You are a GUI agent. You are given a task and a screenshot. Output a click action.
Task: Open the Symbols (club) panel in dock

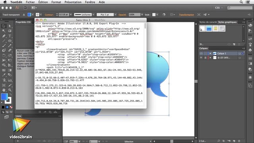click(x=250, y=50)
